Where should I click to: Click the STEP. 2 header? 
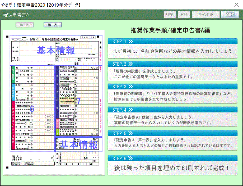click(x=173, y=64)
